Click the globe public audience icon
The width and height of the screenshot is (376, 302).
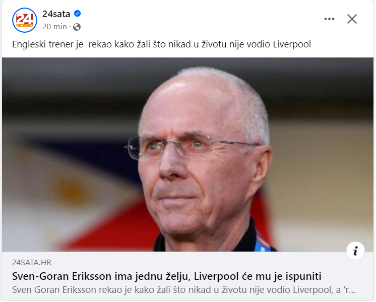(77, 27)
